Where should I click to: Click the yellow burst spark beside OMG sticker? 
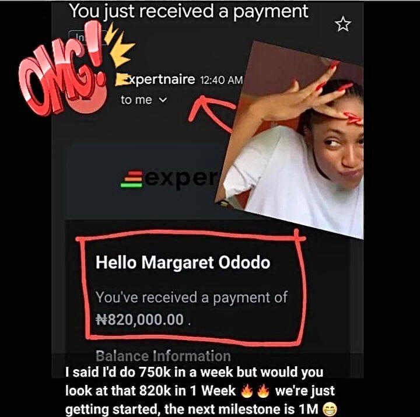(x=119, y=45)
